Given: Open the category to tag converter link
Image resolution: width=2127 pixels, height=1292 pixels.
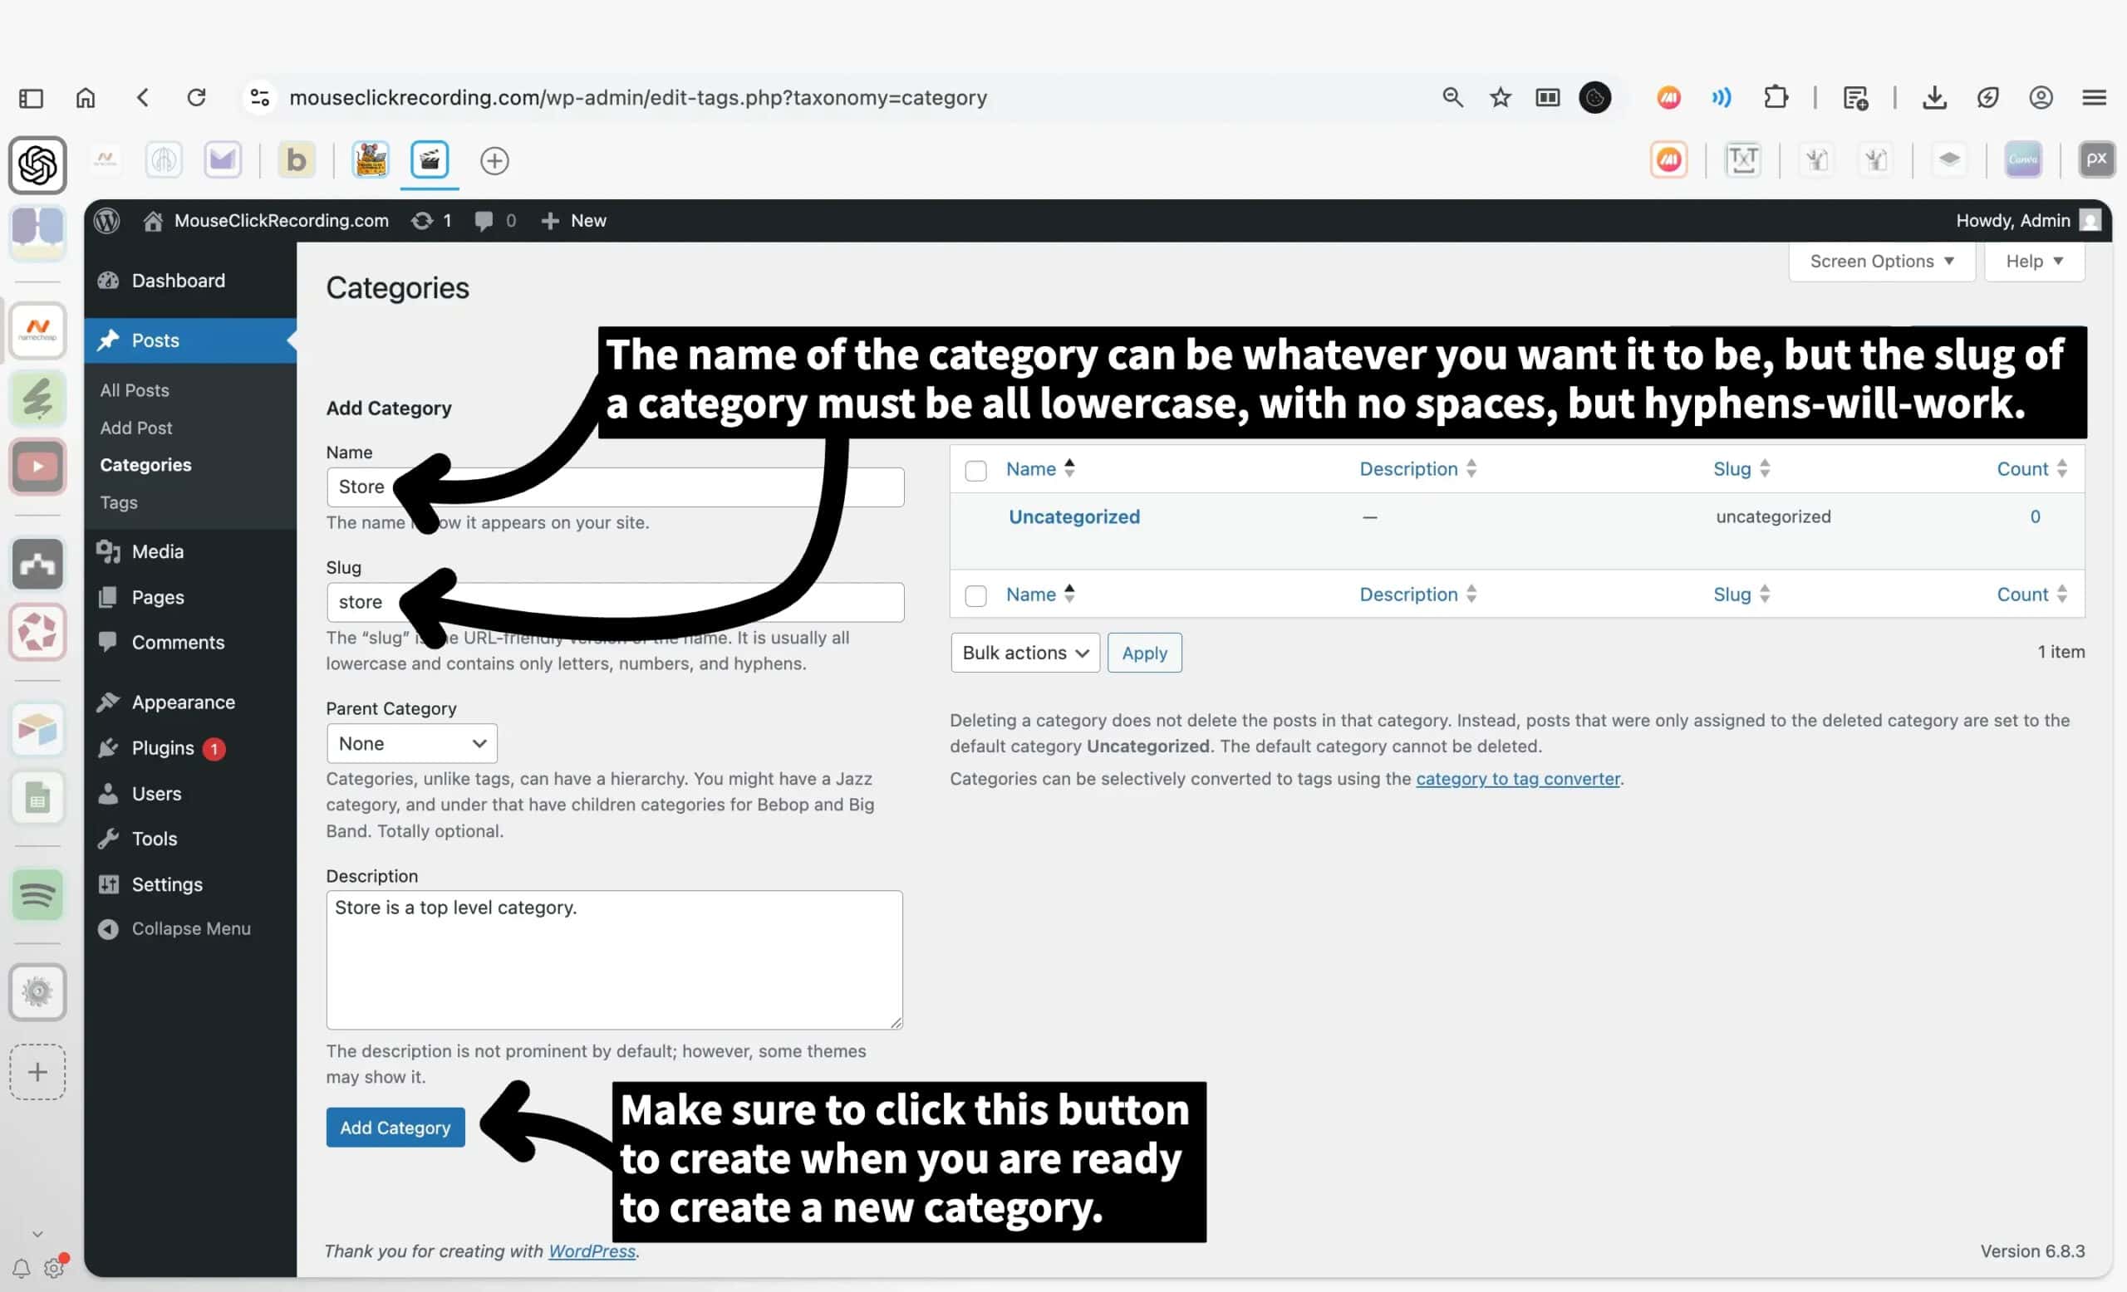Looking at the screenshot, I should (x=1517, y=778).
